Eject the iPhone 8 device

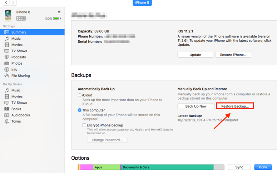pos(59,12)
